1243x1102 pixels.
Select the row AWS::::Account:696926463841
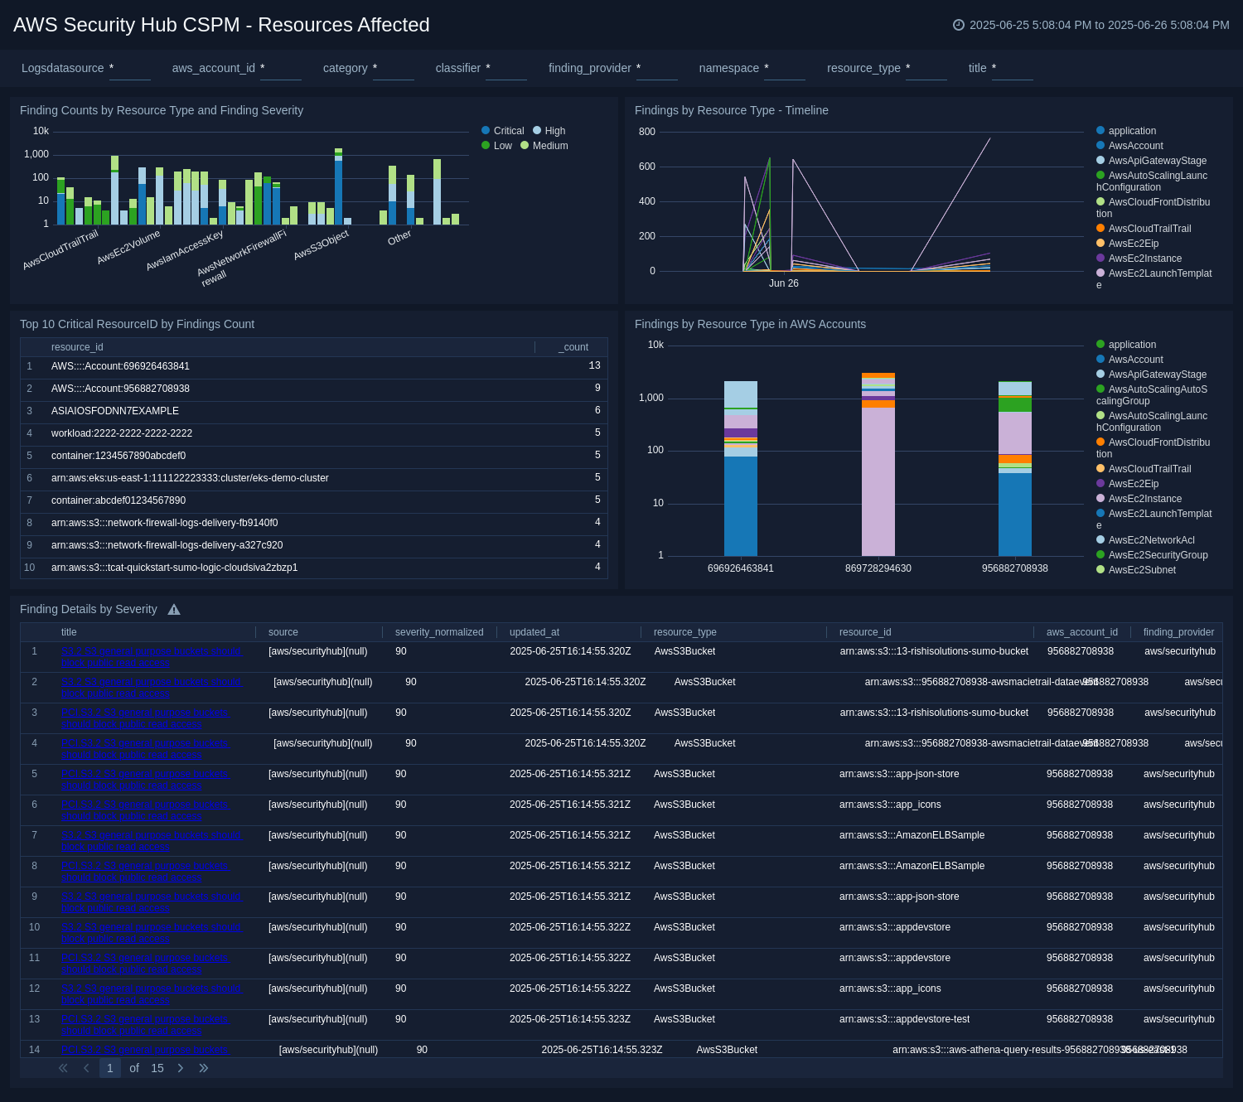(x=314, y=366)
